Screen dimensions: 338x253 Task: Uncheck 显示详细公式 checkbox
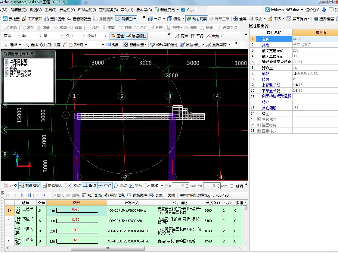(7, 75)
